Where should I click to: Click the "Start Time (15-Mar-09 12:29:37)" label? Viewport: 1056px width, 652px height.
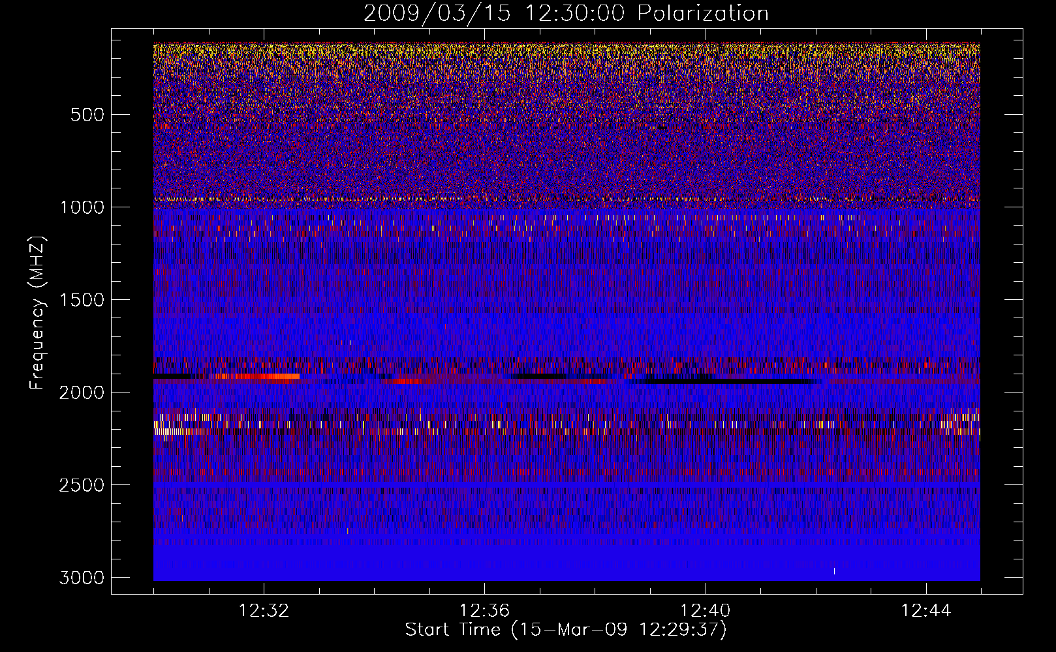[x=566, y=630]
